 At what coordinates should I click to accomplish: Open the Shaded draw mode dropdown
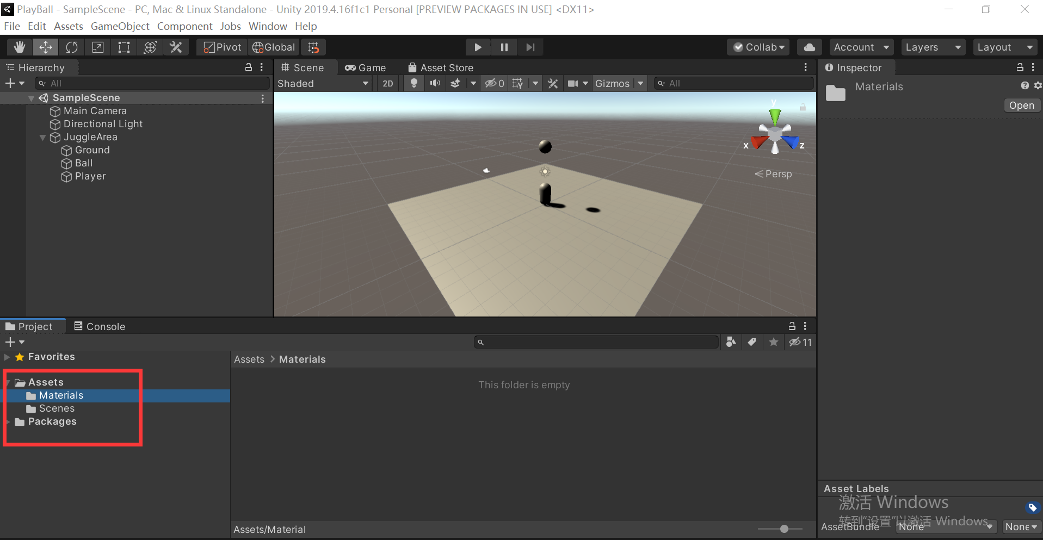323,83
